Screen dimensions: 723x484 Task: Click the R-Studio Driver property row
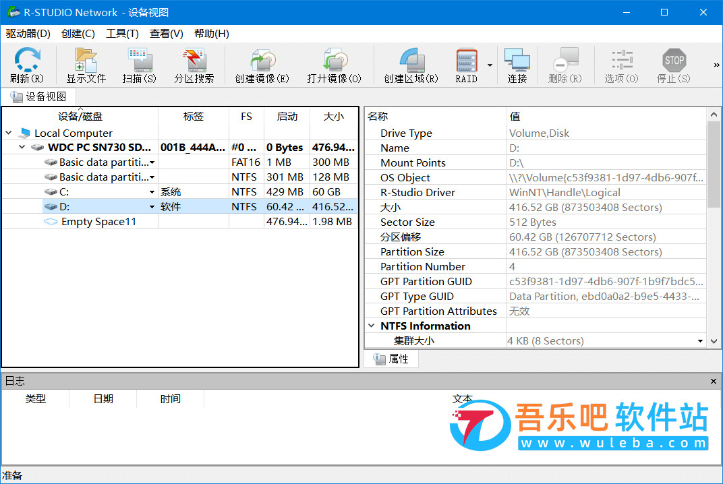pos(536,192)
